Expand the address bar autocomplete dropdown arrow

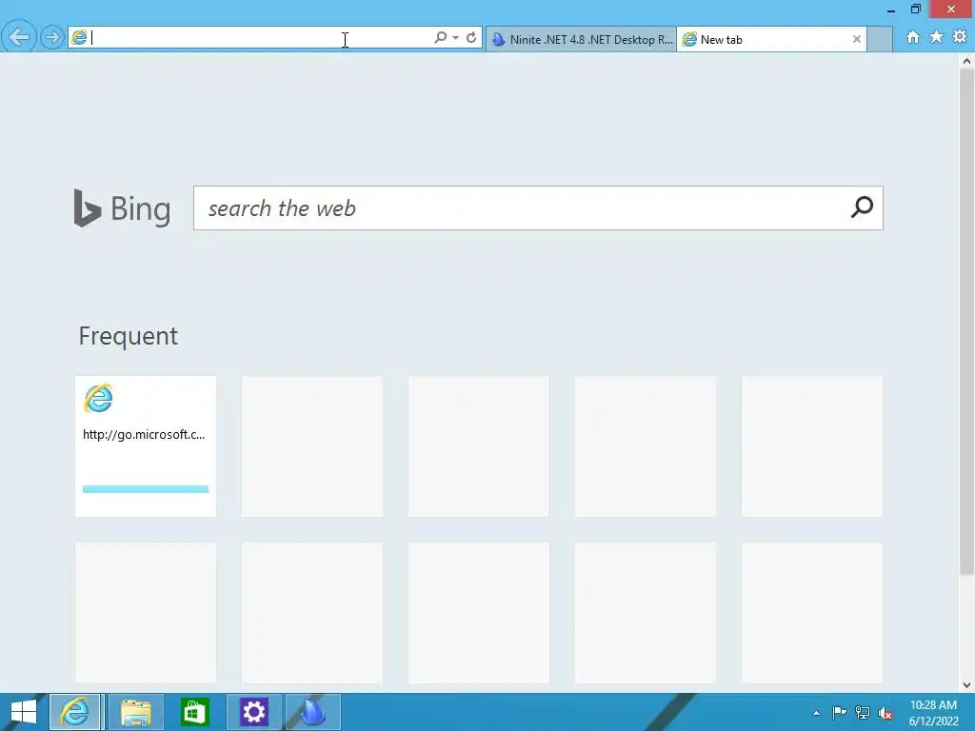[456, 38]
